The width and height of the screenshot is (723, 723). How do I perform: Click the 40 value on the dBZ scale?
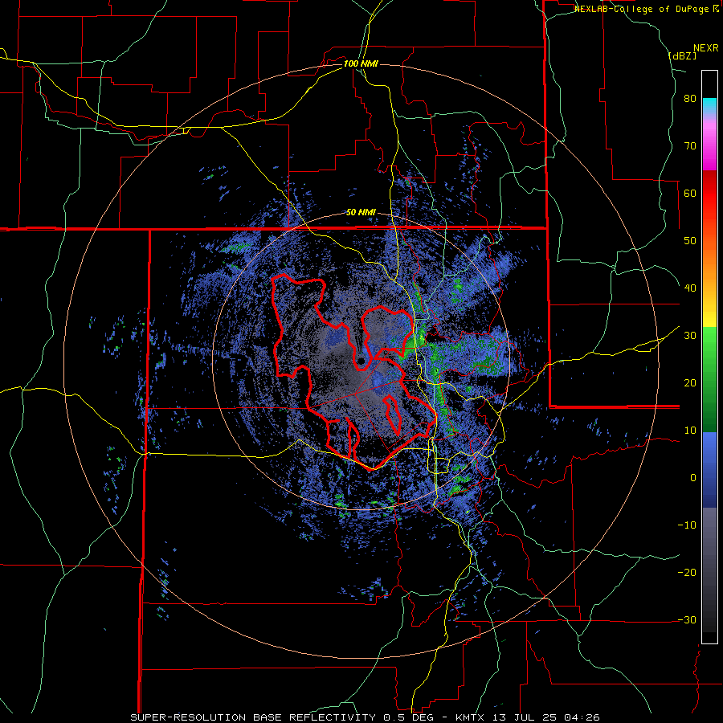click(690, 288)
